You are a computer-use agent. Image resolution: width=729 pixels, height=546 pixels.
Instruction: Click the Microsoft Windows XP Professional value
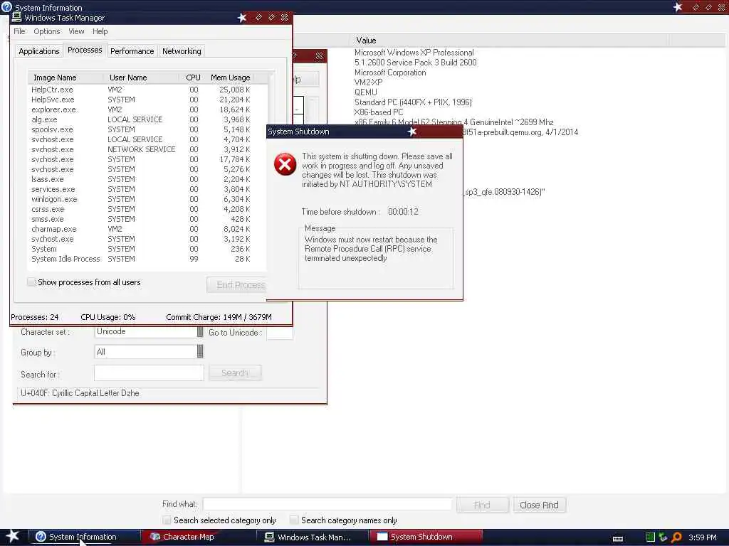(x=414, y=53)
